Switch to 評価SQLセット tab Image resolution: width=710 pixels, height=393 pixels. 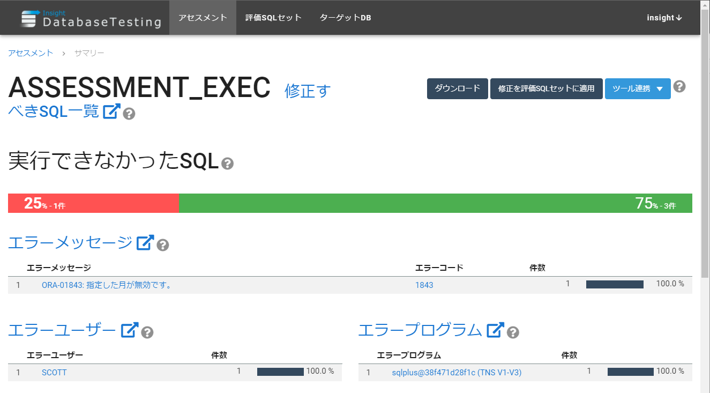pos(273,18)
